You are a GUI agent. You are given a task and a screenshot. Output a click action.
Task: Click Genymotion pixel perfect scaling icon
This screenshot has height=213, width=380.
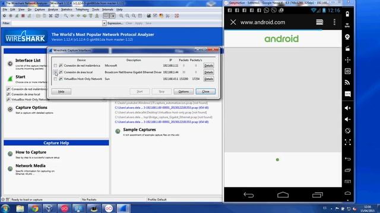coord(347,142)
